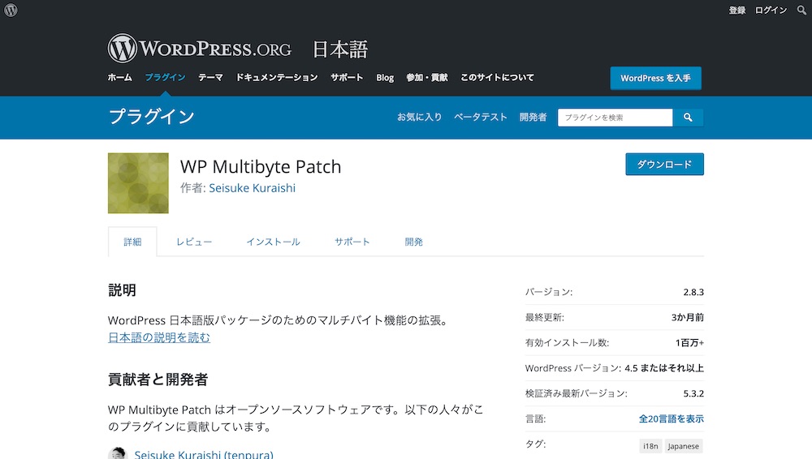
Task: Click WordPress を入手 button
Action: pos(655,78)
